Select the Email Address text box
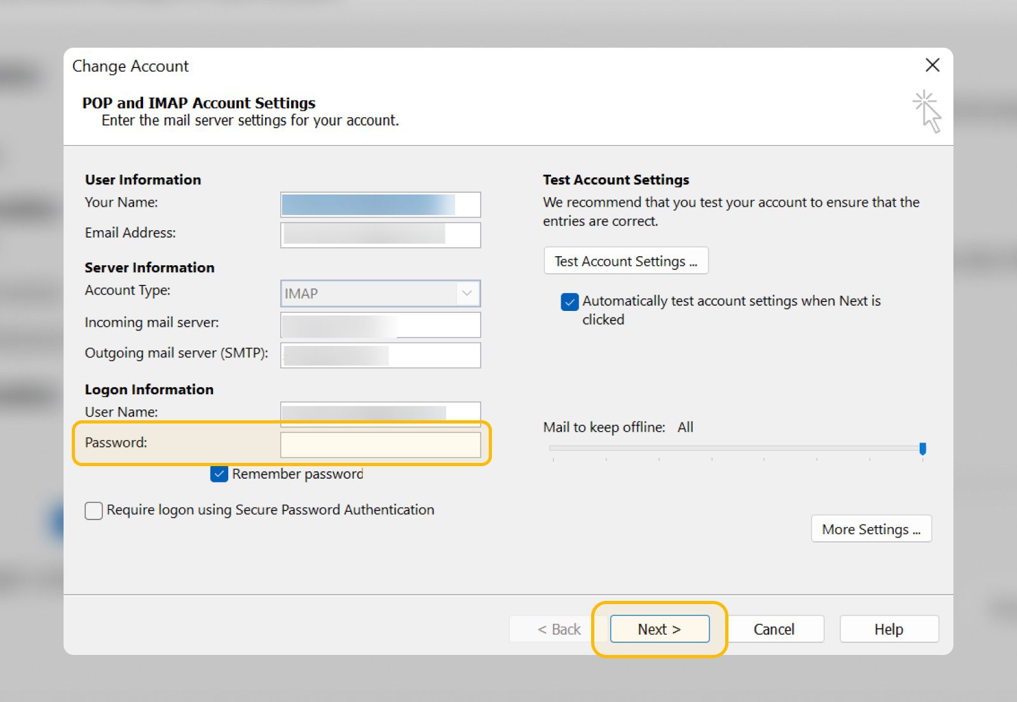 380,235
